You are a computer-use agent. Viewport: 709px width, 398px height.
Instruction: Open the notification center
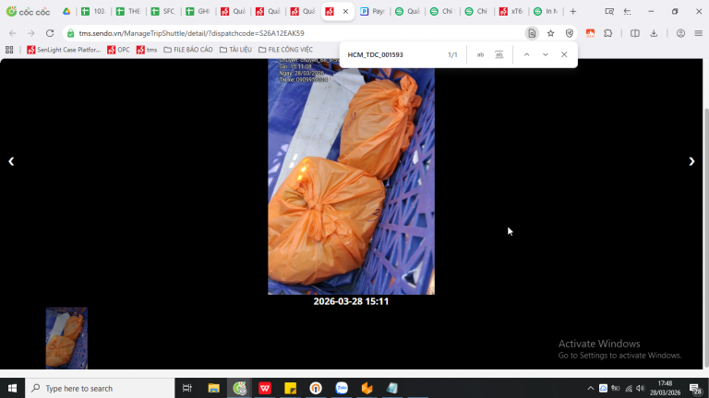point(695,388)
